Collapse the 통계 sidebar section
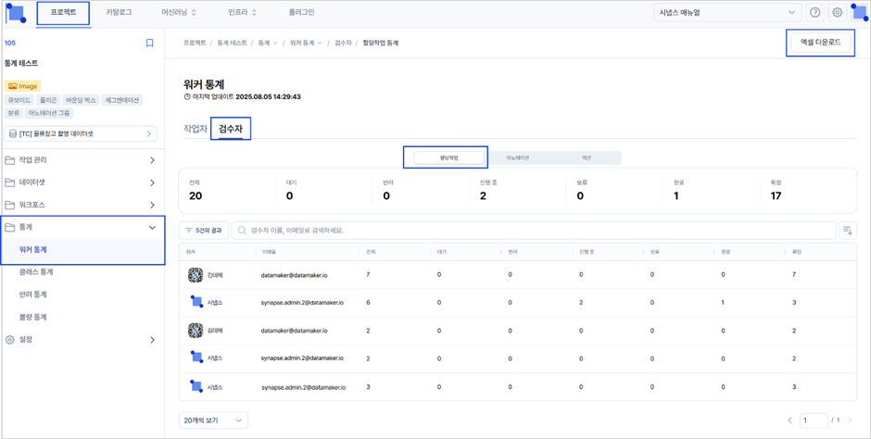This screenshot has width=871, height=439. pyautogui.click(x=152, y=227)
